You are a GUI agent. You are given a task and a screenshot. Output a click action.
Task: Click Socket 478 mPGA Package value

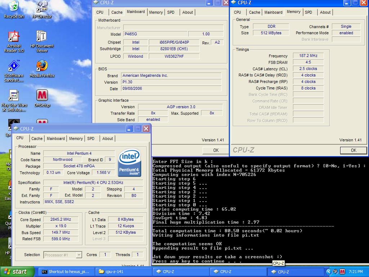coord(79,166)
